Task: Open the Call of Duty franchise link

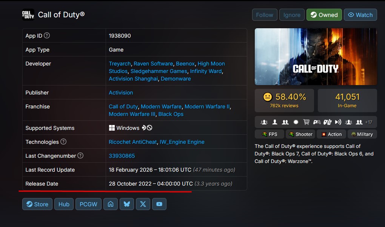Action: pyautogui.click(x=123, y=107)
